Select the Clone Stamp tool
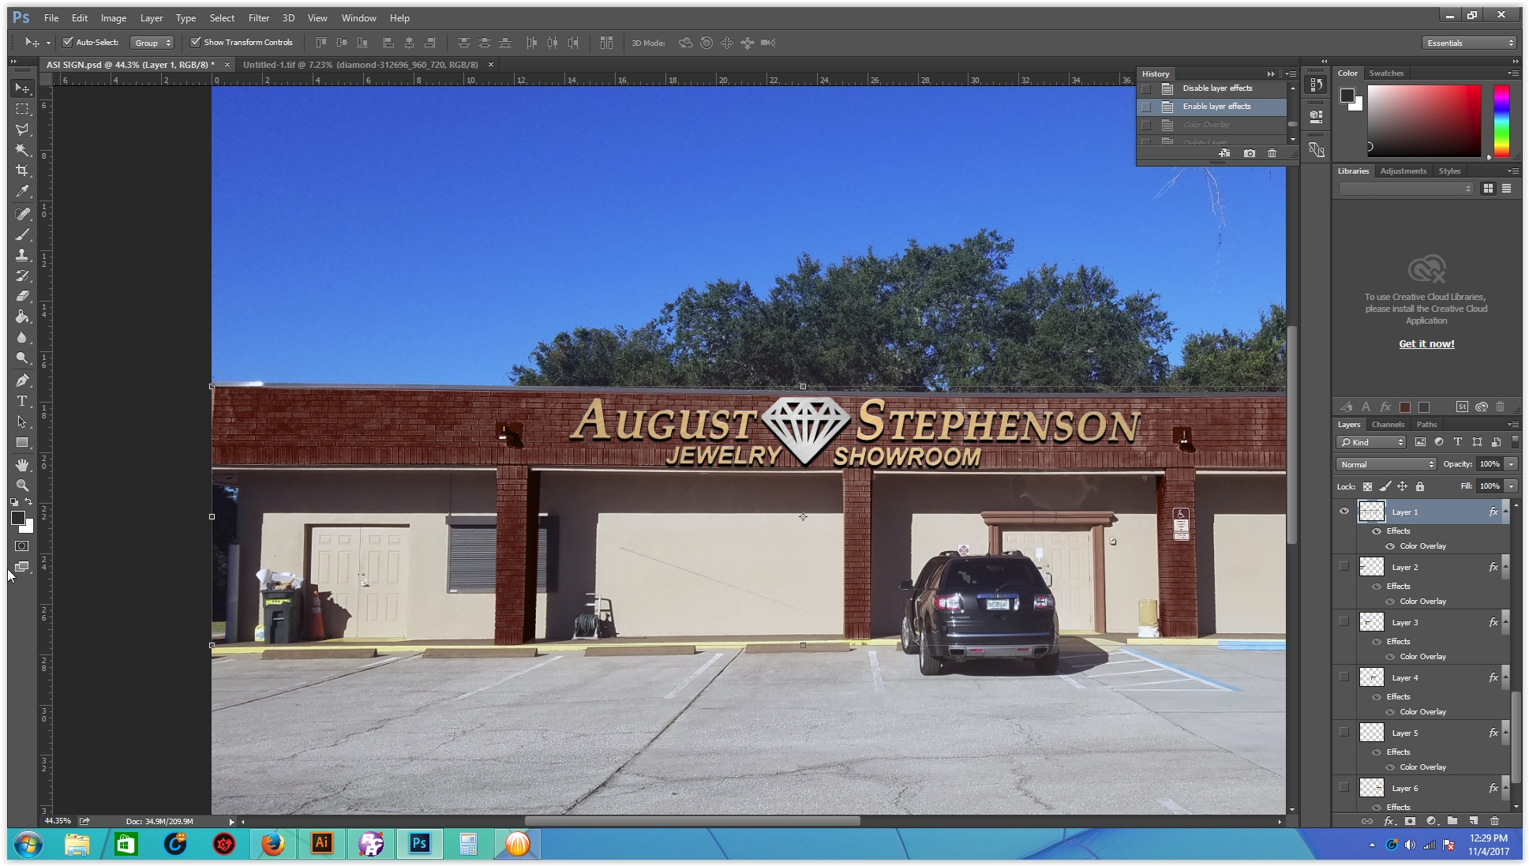This screenshot has width=1529, height=866. 22,255
